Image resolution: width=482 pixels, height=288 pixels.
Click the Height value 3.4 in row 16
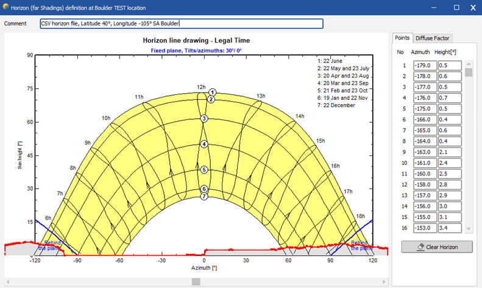[450, 228]
